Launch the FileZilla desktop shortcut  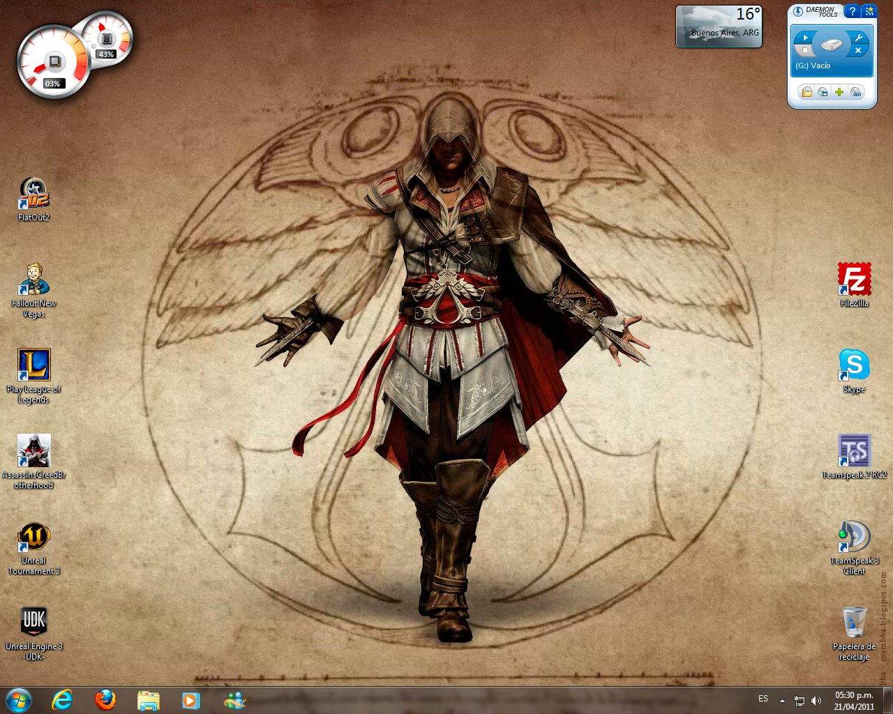point(854,284)
